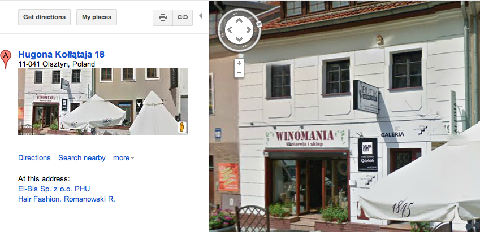This screenshot has height=232, width=480.
Task: Click the Street View preview thumbnail
Action: 103,102
